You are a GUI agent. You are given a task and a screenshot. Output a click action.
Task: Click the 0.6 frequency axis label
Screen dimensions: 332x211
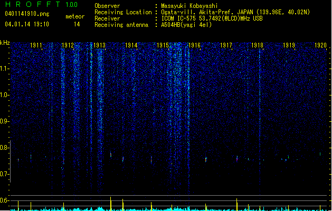pyautogui.click(x=4, y=200)
